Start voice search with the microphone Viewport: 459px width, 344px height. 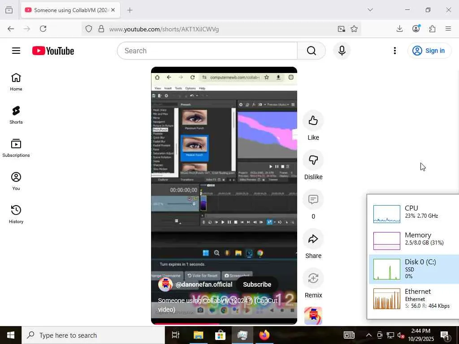point(342,51)
